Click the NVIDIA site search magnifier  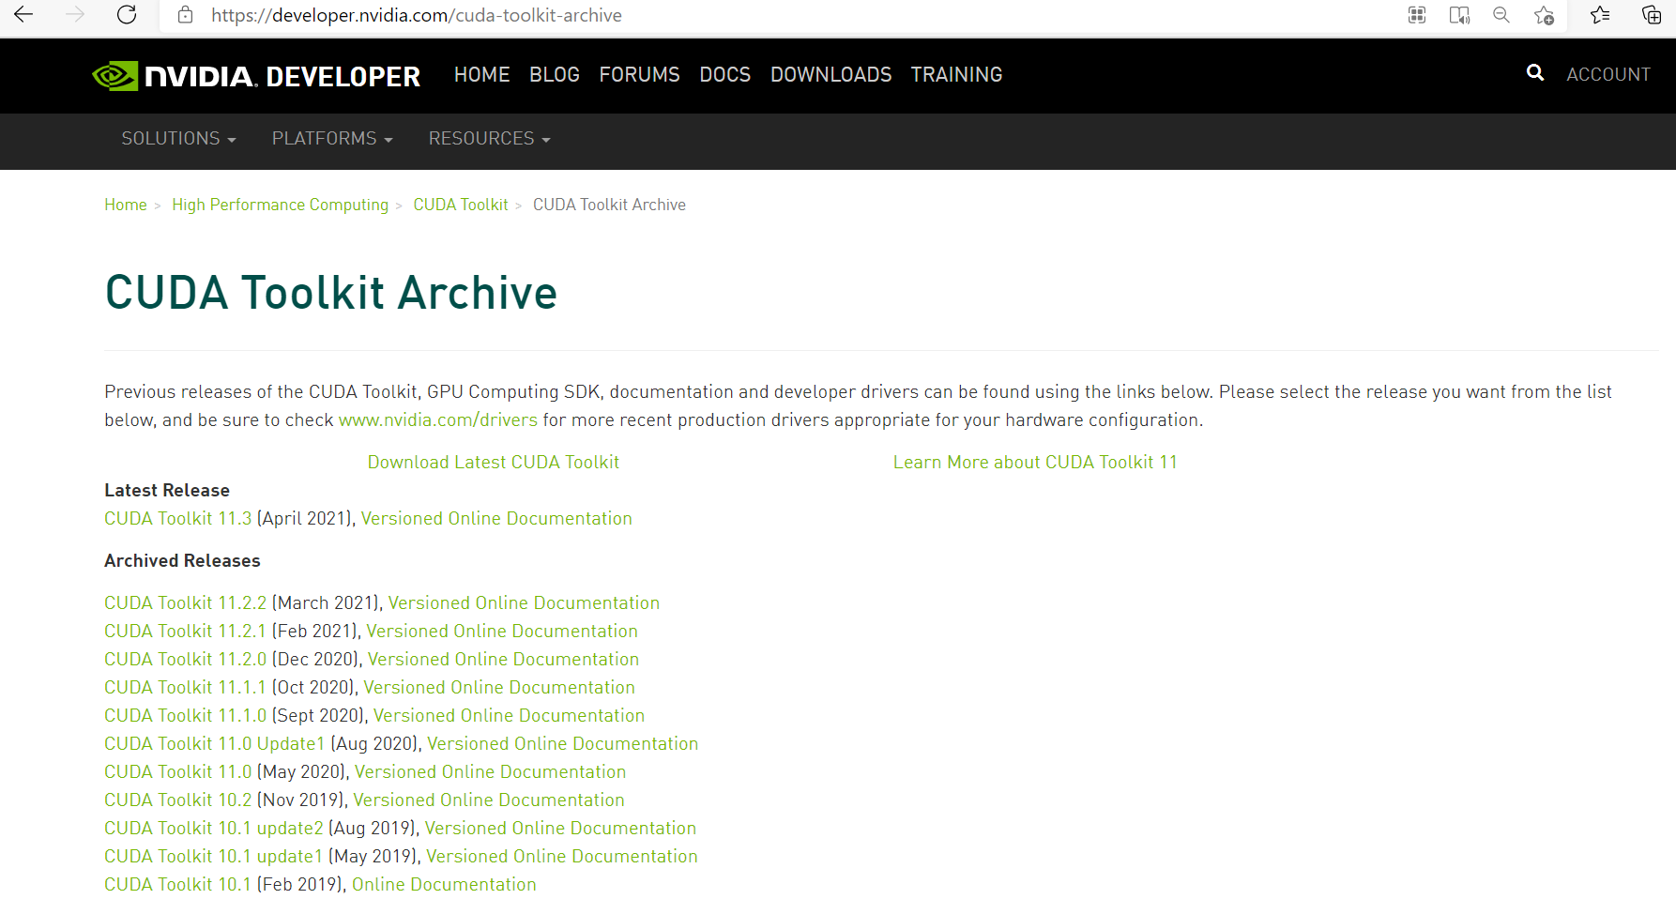(1535, 73)
